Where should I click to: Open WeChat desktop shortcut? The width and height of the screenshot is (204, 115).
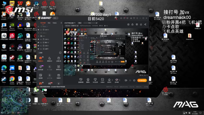(x=44, y=91)
